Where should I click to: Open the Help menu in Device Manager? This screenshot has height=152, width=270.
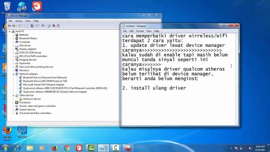pyautogui.click(x=36, y=21)
